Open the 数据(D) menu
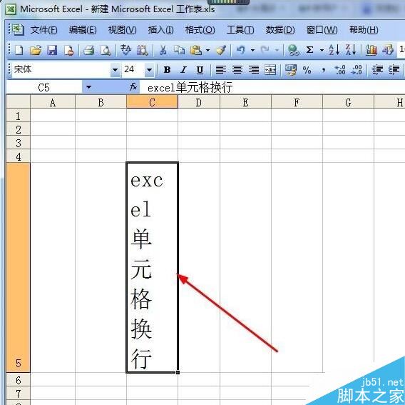 point(280,30)
